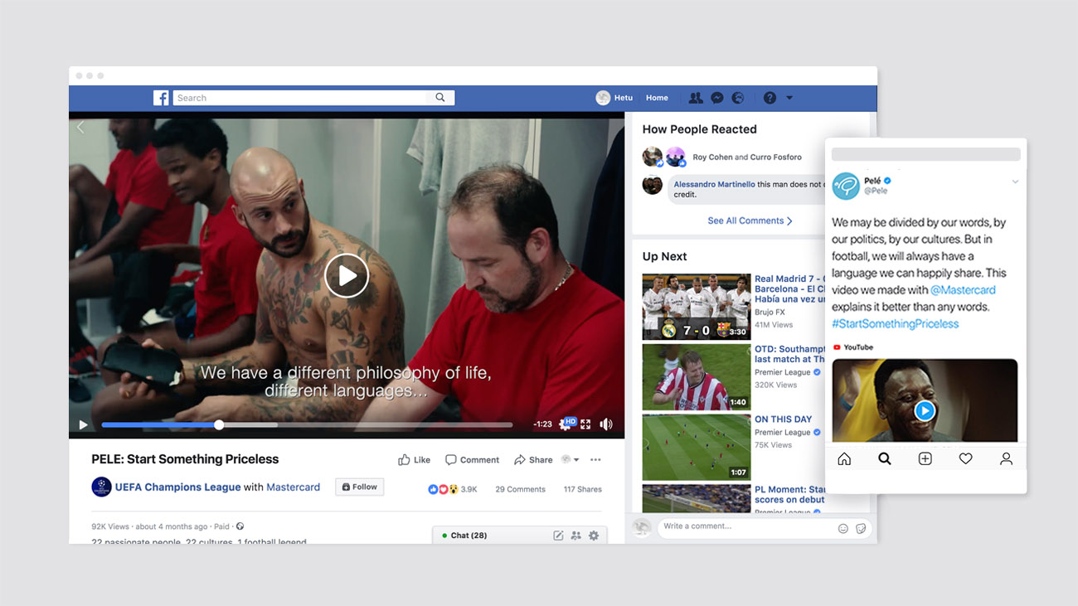Tap the search icon in the card's bottom bar
The width and height of the screenshot is (1078, 606).
pyautogui.click(x=885, y=458)
